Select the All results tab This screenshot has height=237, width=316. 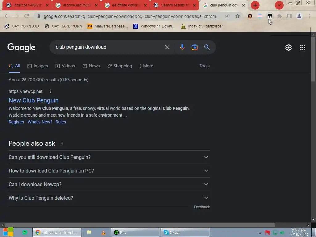[14, 66]
